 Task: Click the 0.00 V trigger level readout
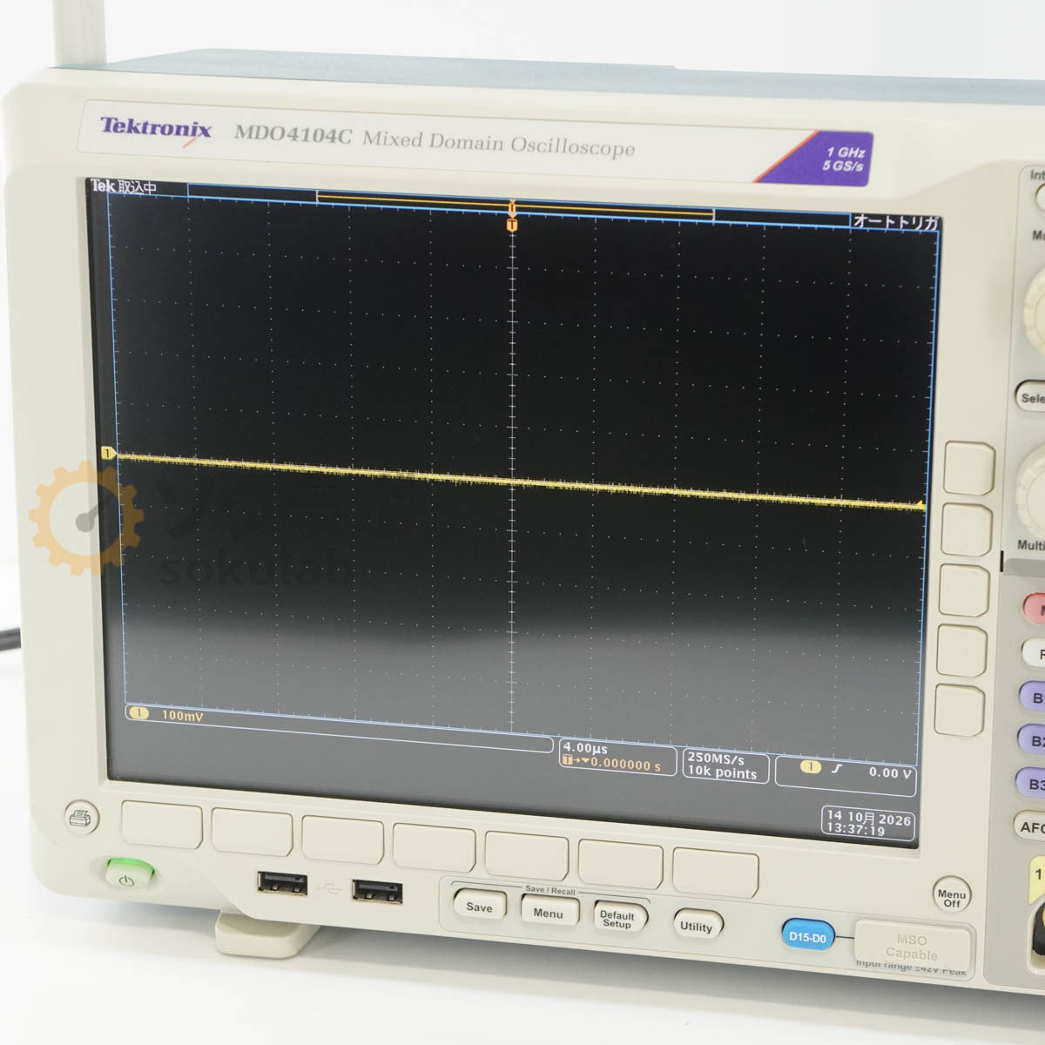tap(889, 772)
